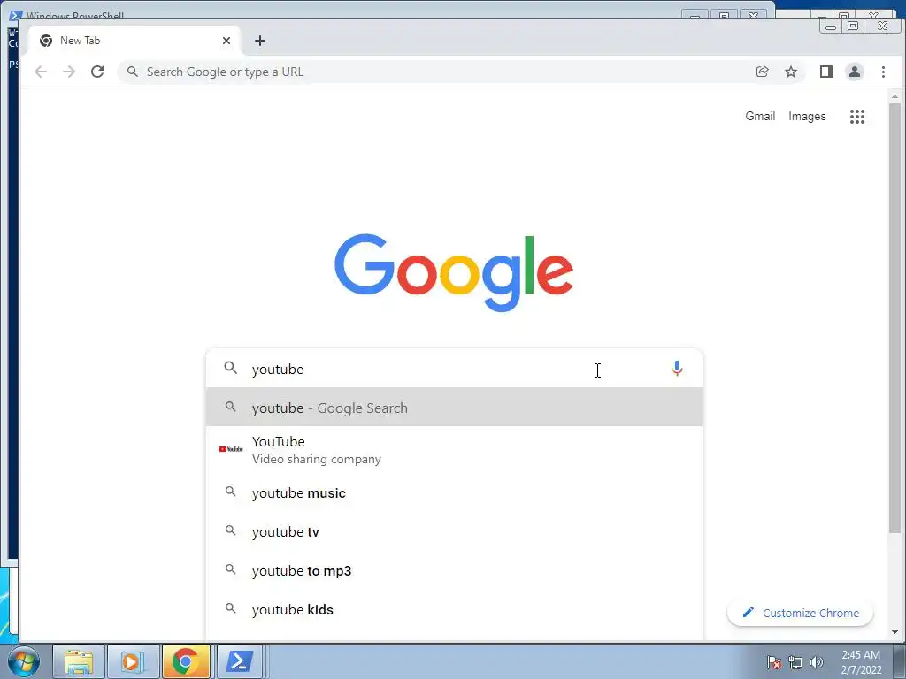Click the Google logo

pos(454,272)
